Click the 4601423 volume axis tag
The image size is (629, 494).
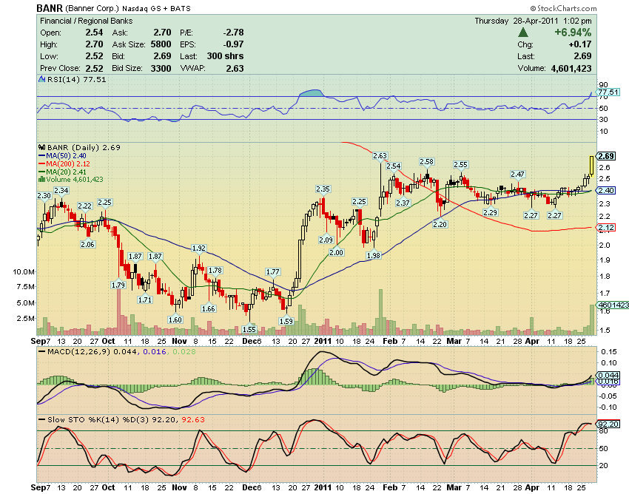pos(613,305)
